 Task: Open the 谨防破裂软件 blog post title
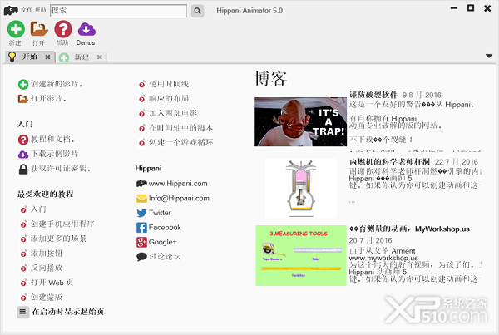tap(373, 95)
